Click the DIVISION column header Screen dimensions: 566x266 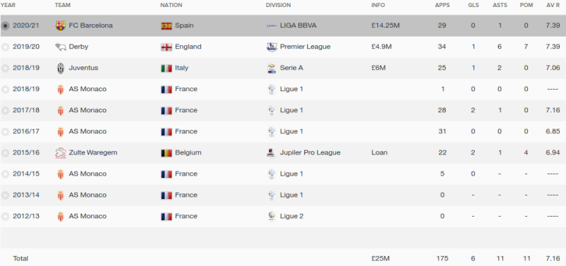(278, 5)
